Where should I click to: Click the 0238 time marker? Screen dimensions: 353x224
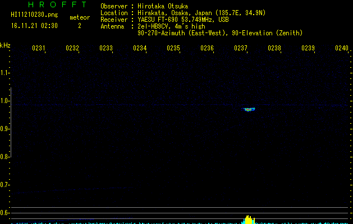pyautogui.click(x=274, y=48)
